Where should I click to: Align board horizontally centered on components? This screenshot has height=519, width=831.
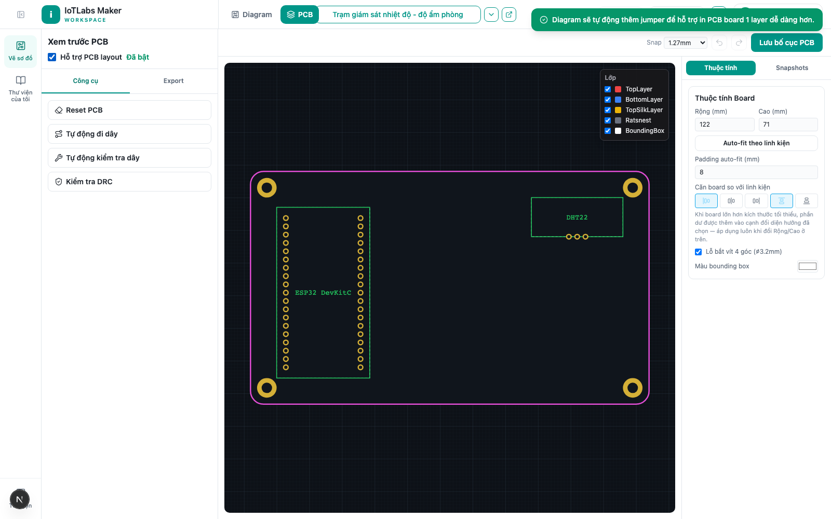pos(731,201)
